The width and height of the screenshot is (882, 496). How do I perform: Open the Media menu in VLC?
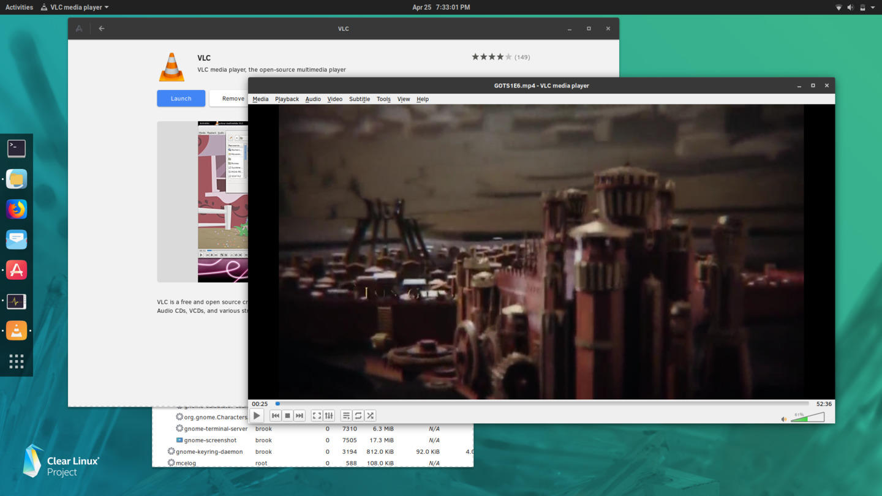[x=260, y=99]
